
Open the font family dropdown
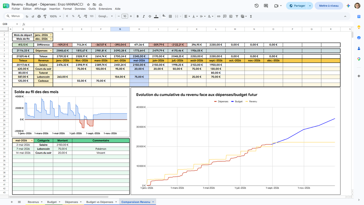click(106, 16)
